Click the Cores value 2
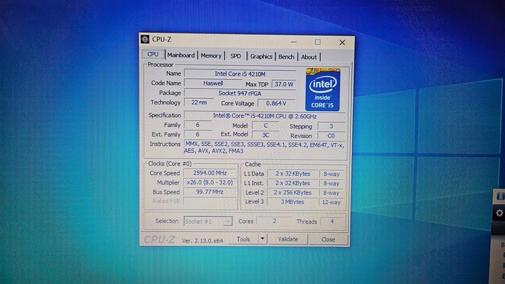 (x=274, y=221)
